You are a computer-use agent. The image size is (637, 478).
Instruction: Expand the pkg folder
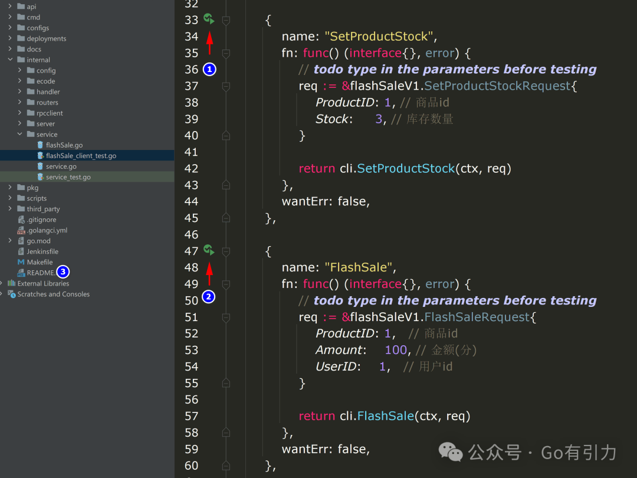pos(10,188)
